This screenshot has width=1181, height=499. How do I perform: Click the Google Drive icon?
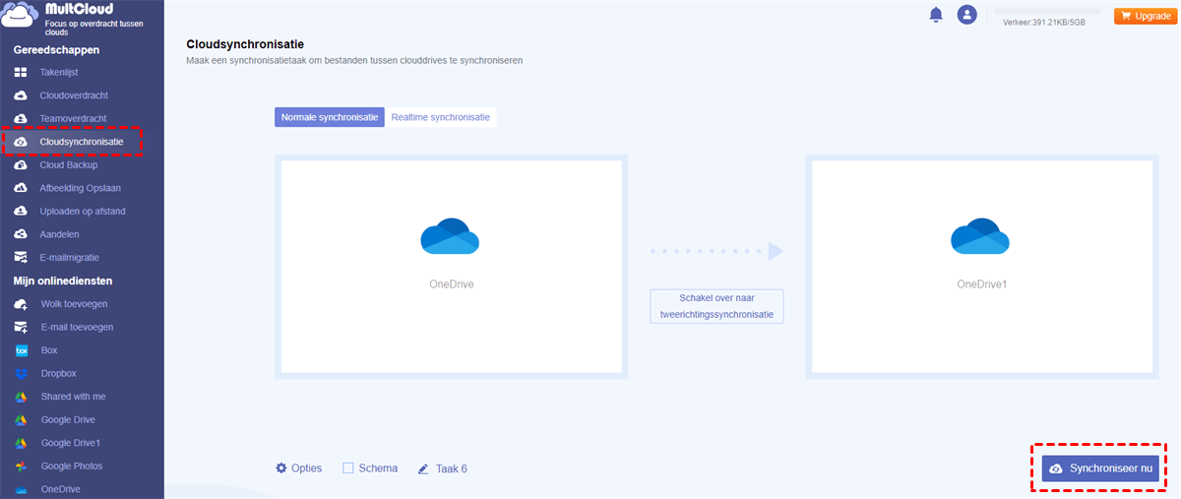click(x=21, y=419)
